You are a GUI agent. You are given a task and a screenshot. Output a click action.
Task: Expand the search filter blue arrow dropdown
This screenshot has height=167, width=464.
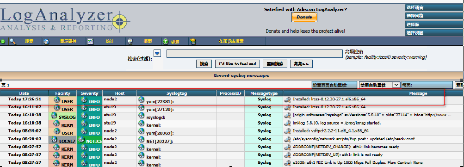tap(157, 54)
